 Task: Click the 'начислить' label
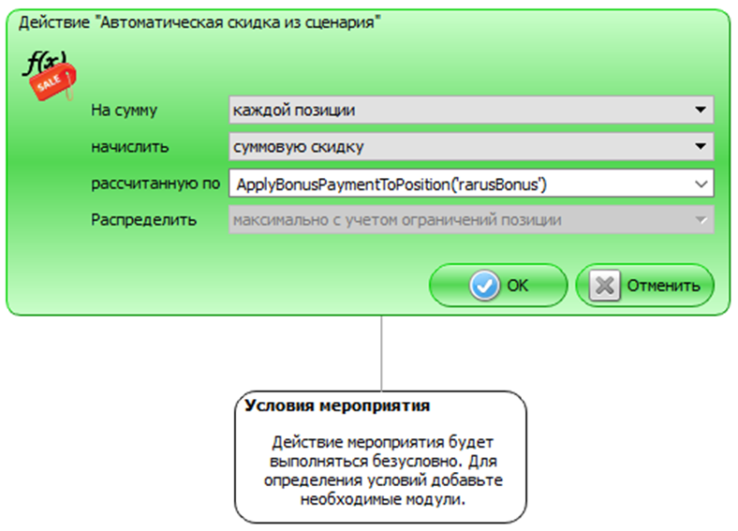(129, 147)
